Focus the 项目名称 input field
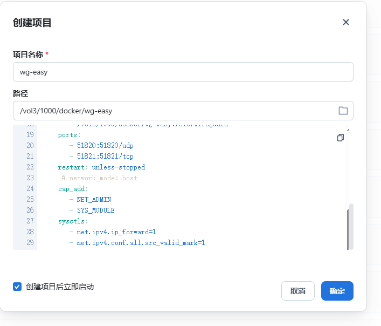This screenshot has width=381, height=326. pos(183,72)
